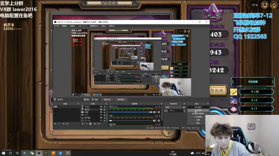Open the 文件(F) menu in OBS

tap(57, 26)
